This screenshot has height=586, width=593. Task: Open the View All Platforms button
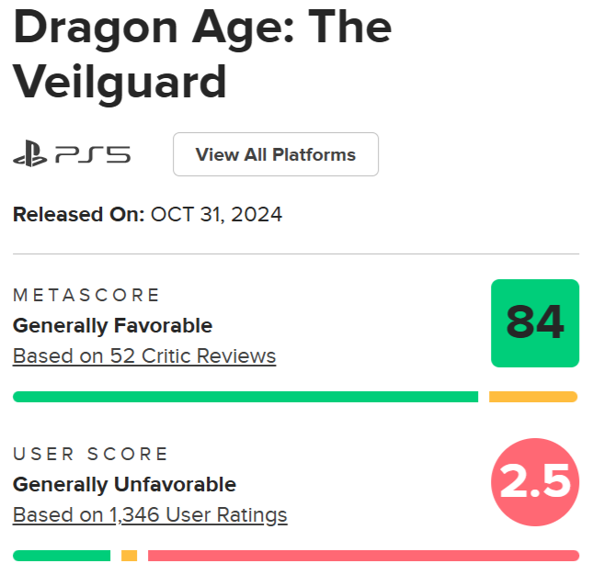tap(275, 154)
